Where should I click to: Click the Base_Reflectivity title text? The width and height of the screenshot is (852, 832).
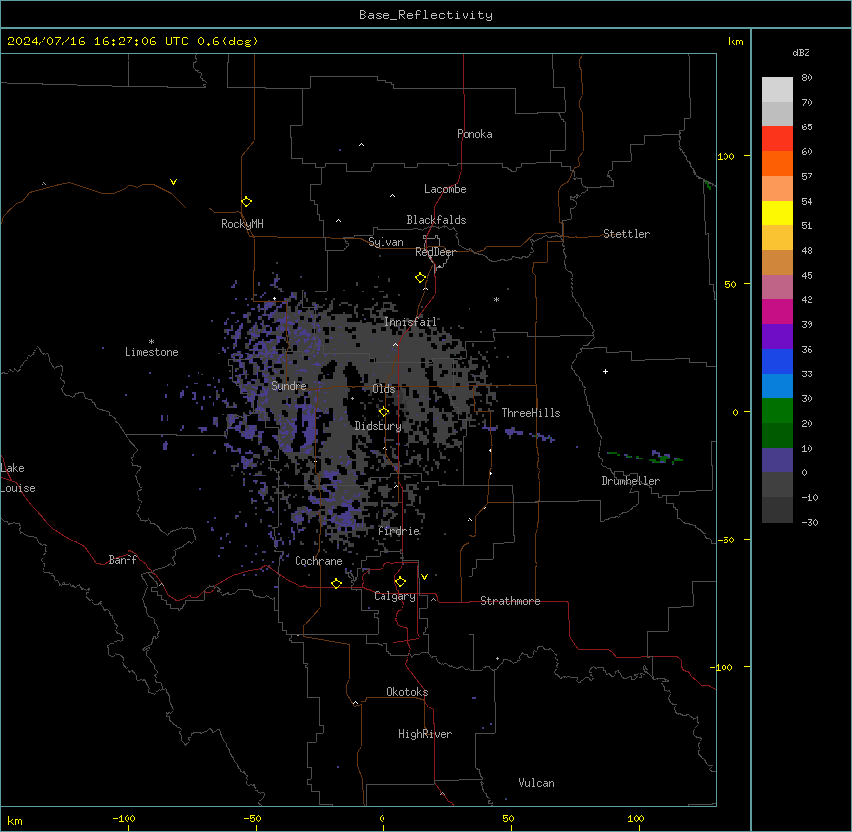(426, 15)
